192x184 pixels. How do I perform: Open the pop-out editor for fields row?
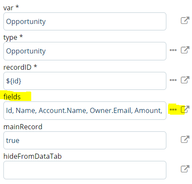click(185, 110)
